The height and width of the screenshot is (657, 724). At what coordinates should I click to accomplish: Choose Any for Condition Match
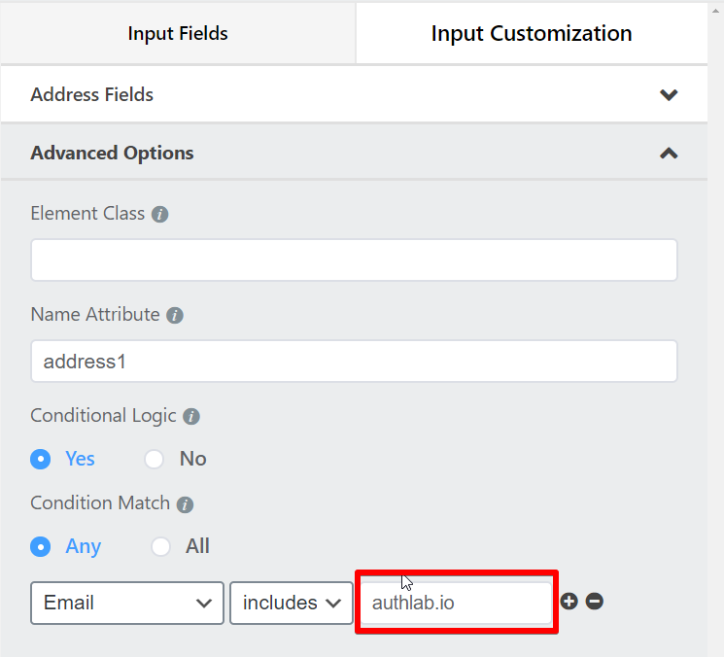coord(41,546)
